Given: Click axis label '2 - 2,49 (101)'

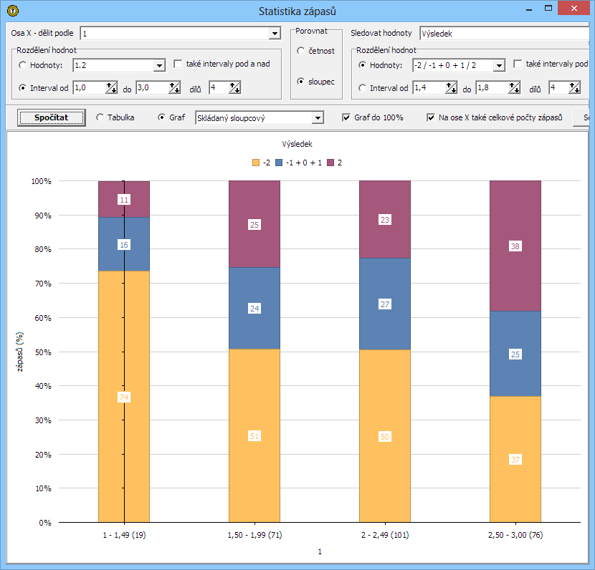Looking at the screenshot, I should [385, 535].
